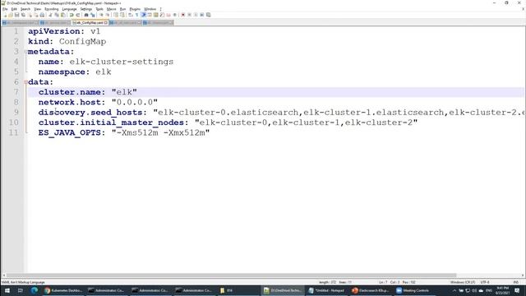Viewport: 526px width, 296px height.
Task: Open the Window menu
Action: click(x=150, y=9)
